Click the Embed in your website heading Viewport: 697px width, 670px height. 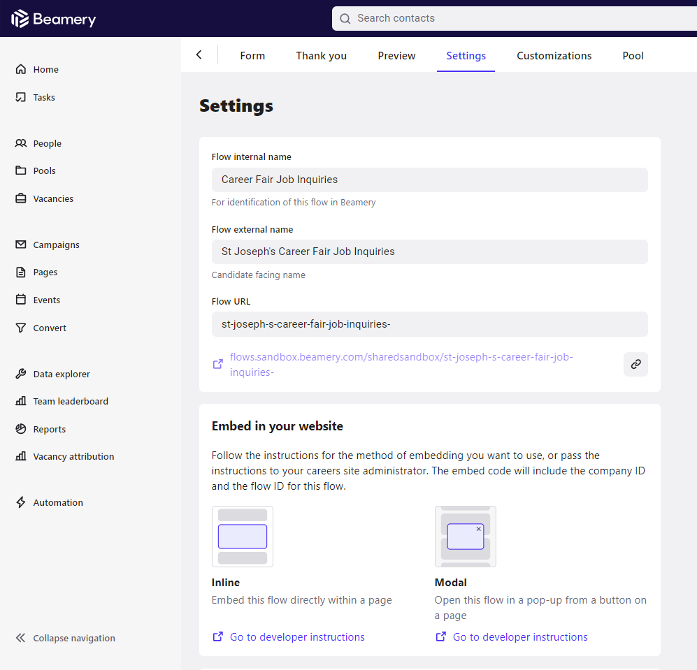point(278,426)
